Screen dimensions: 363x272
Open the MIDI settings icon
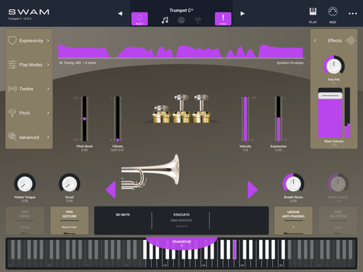click(333, 15)
